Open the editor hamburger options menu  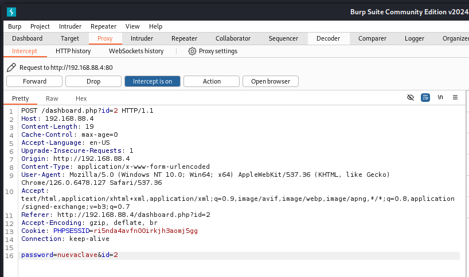[455, 98]
